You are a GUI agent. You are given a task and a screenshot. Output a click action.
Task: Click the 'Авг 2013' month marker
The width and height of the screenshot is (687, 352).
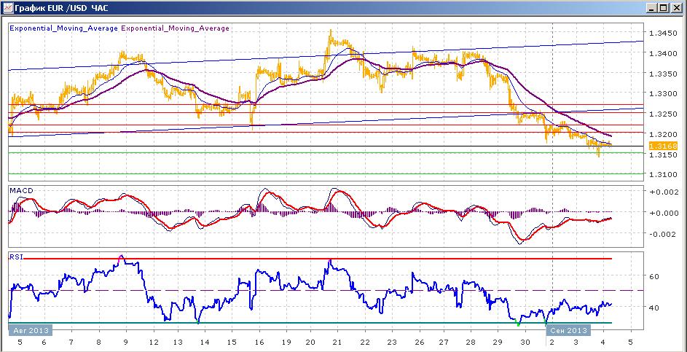31,330
